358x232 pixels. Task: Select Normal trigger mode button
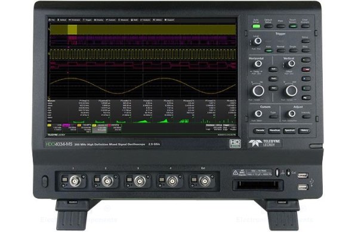[281, 51]
